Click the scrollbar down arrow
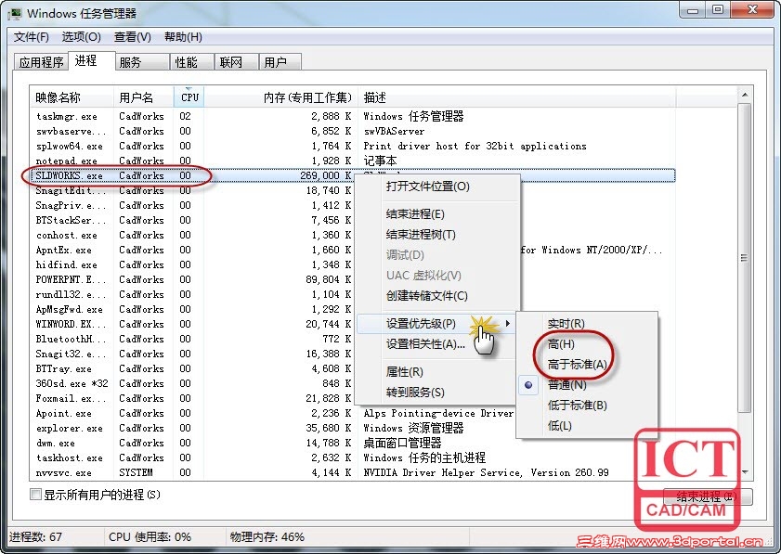Image resolution: width=781 pixels, height=554 pixels. click(744, 471)
